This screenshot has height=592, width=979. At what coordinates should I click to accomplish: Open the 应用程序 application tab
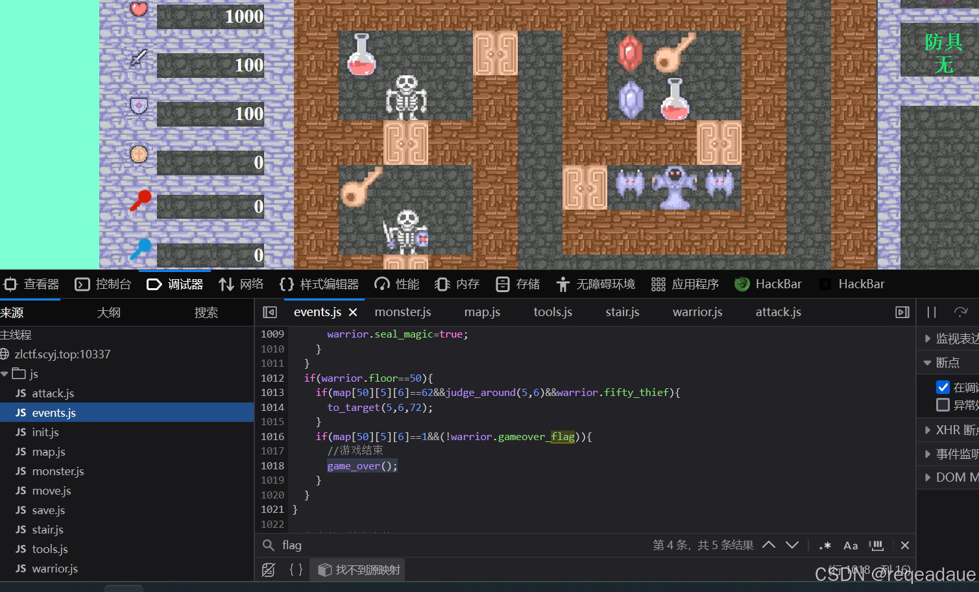(684, 284)
